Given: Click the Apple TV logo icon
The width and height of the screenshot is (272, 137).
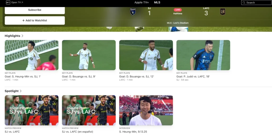Looking at the screenshot, I should pos(8,2).
